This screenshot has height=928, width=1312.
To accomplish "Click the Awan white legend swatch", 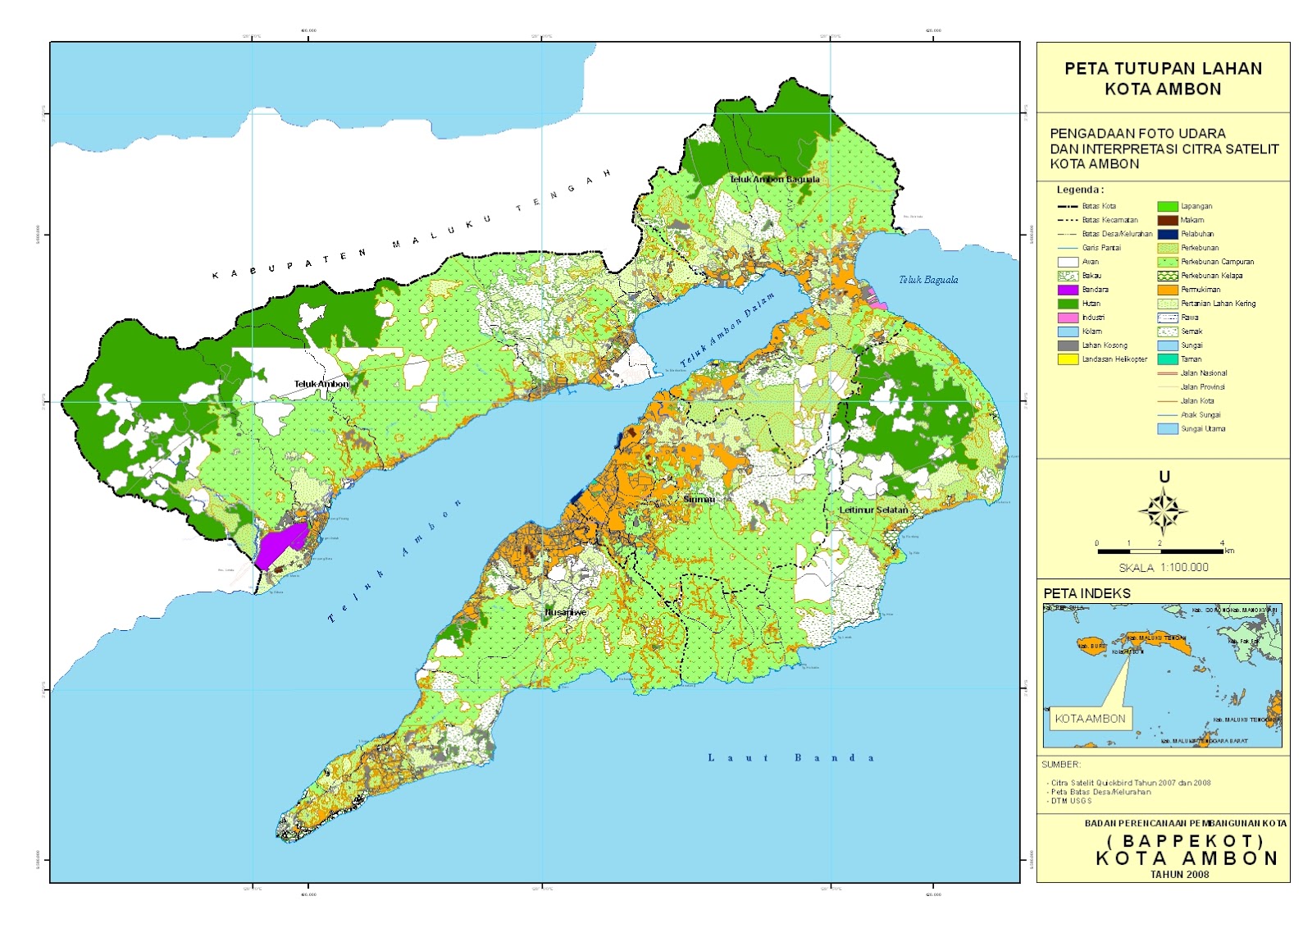I will click(x=1068, y=262).
